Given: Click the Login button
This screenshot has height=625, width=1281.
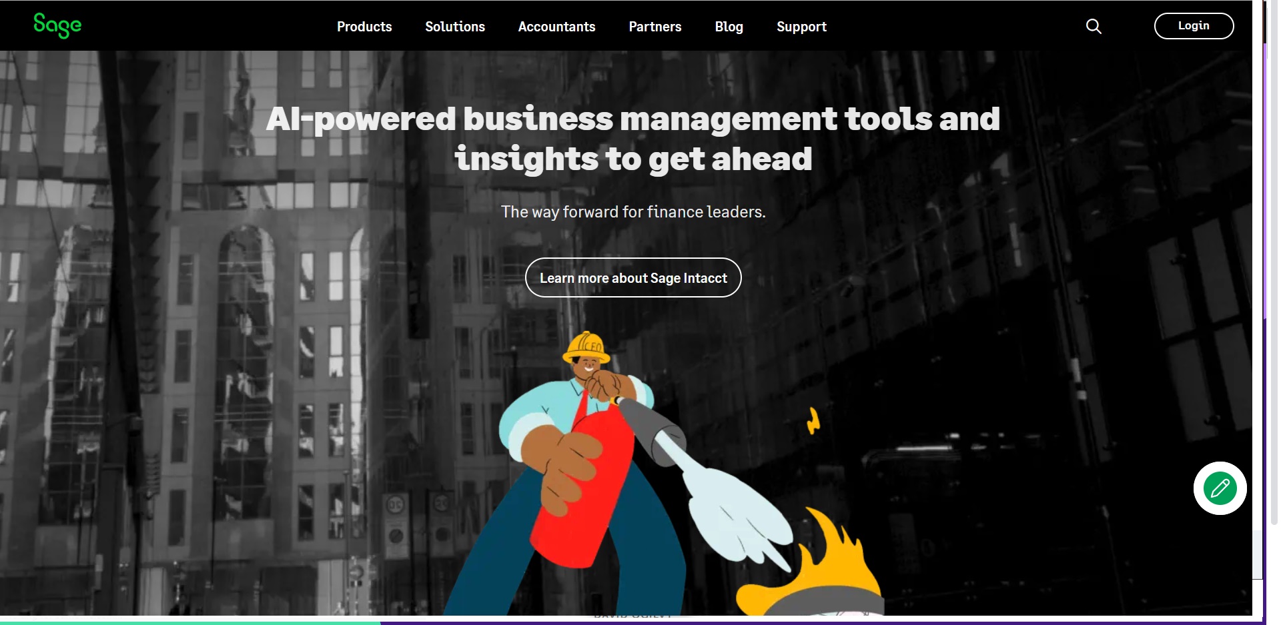Looking at the screenshot, I should (1194, 25).
